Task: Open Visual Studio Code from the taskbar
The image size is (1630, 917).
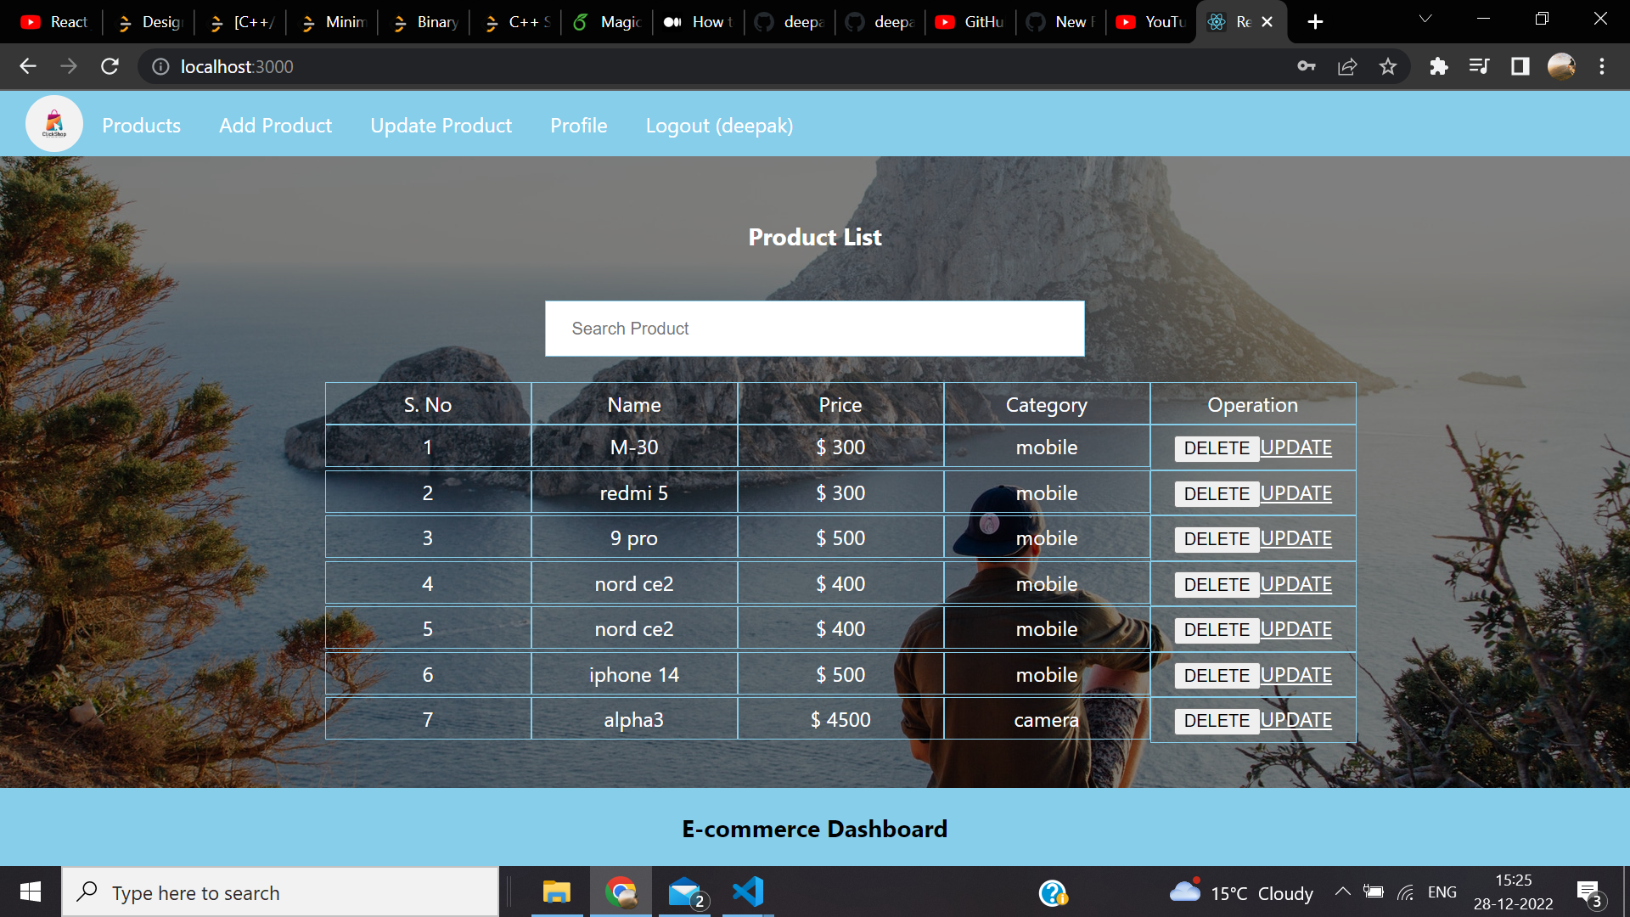Action: point(748,892)
